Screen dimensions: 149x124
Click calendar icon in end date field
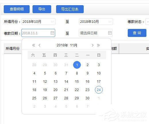(110, 33)
